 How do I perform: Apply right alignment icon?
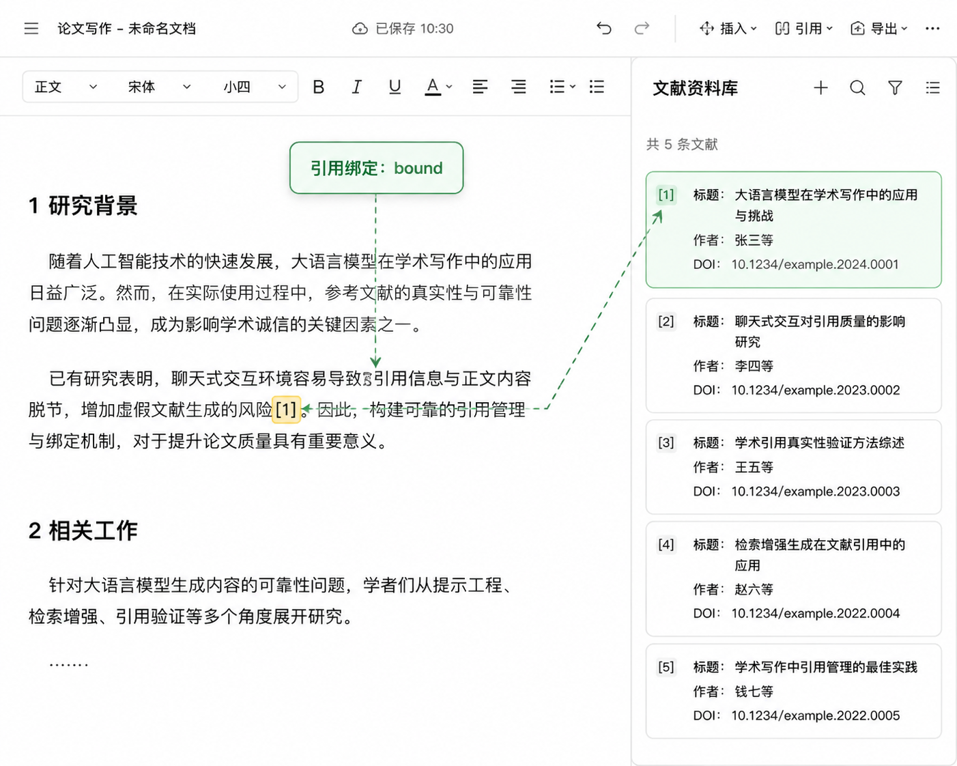[x=519, y=87]
